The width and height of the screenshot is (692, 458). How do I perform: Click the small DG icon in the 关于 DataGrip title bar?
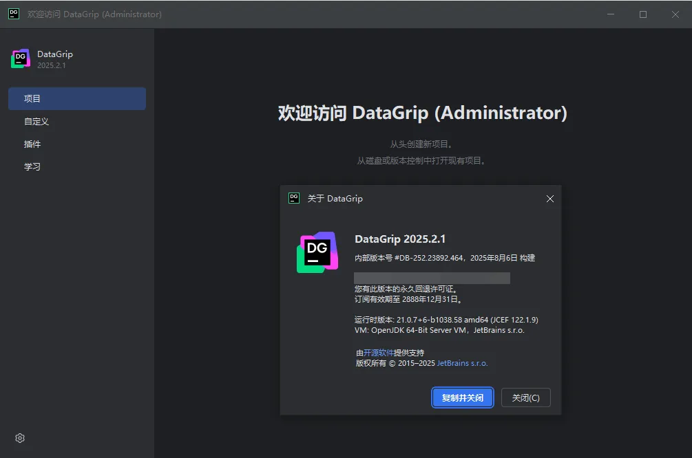tap(294, 198)
